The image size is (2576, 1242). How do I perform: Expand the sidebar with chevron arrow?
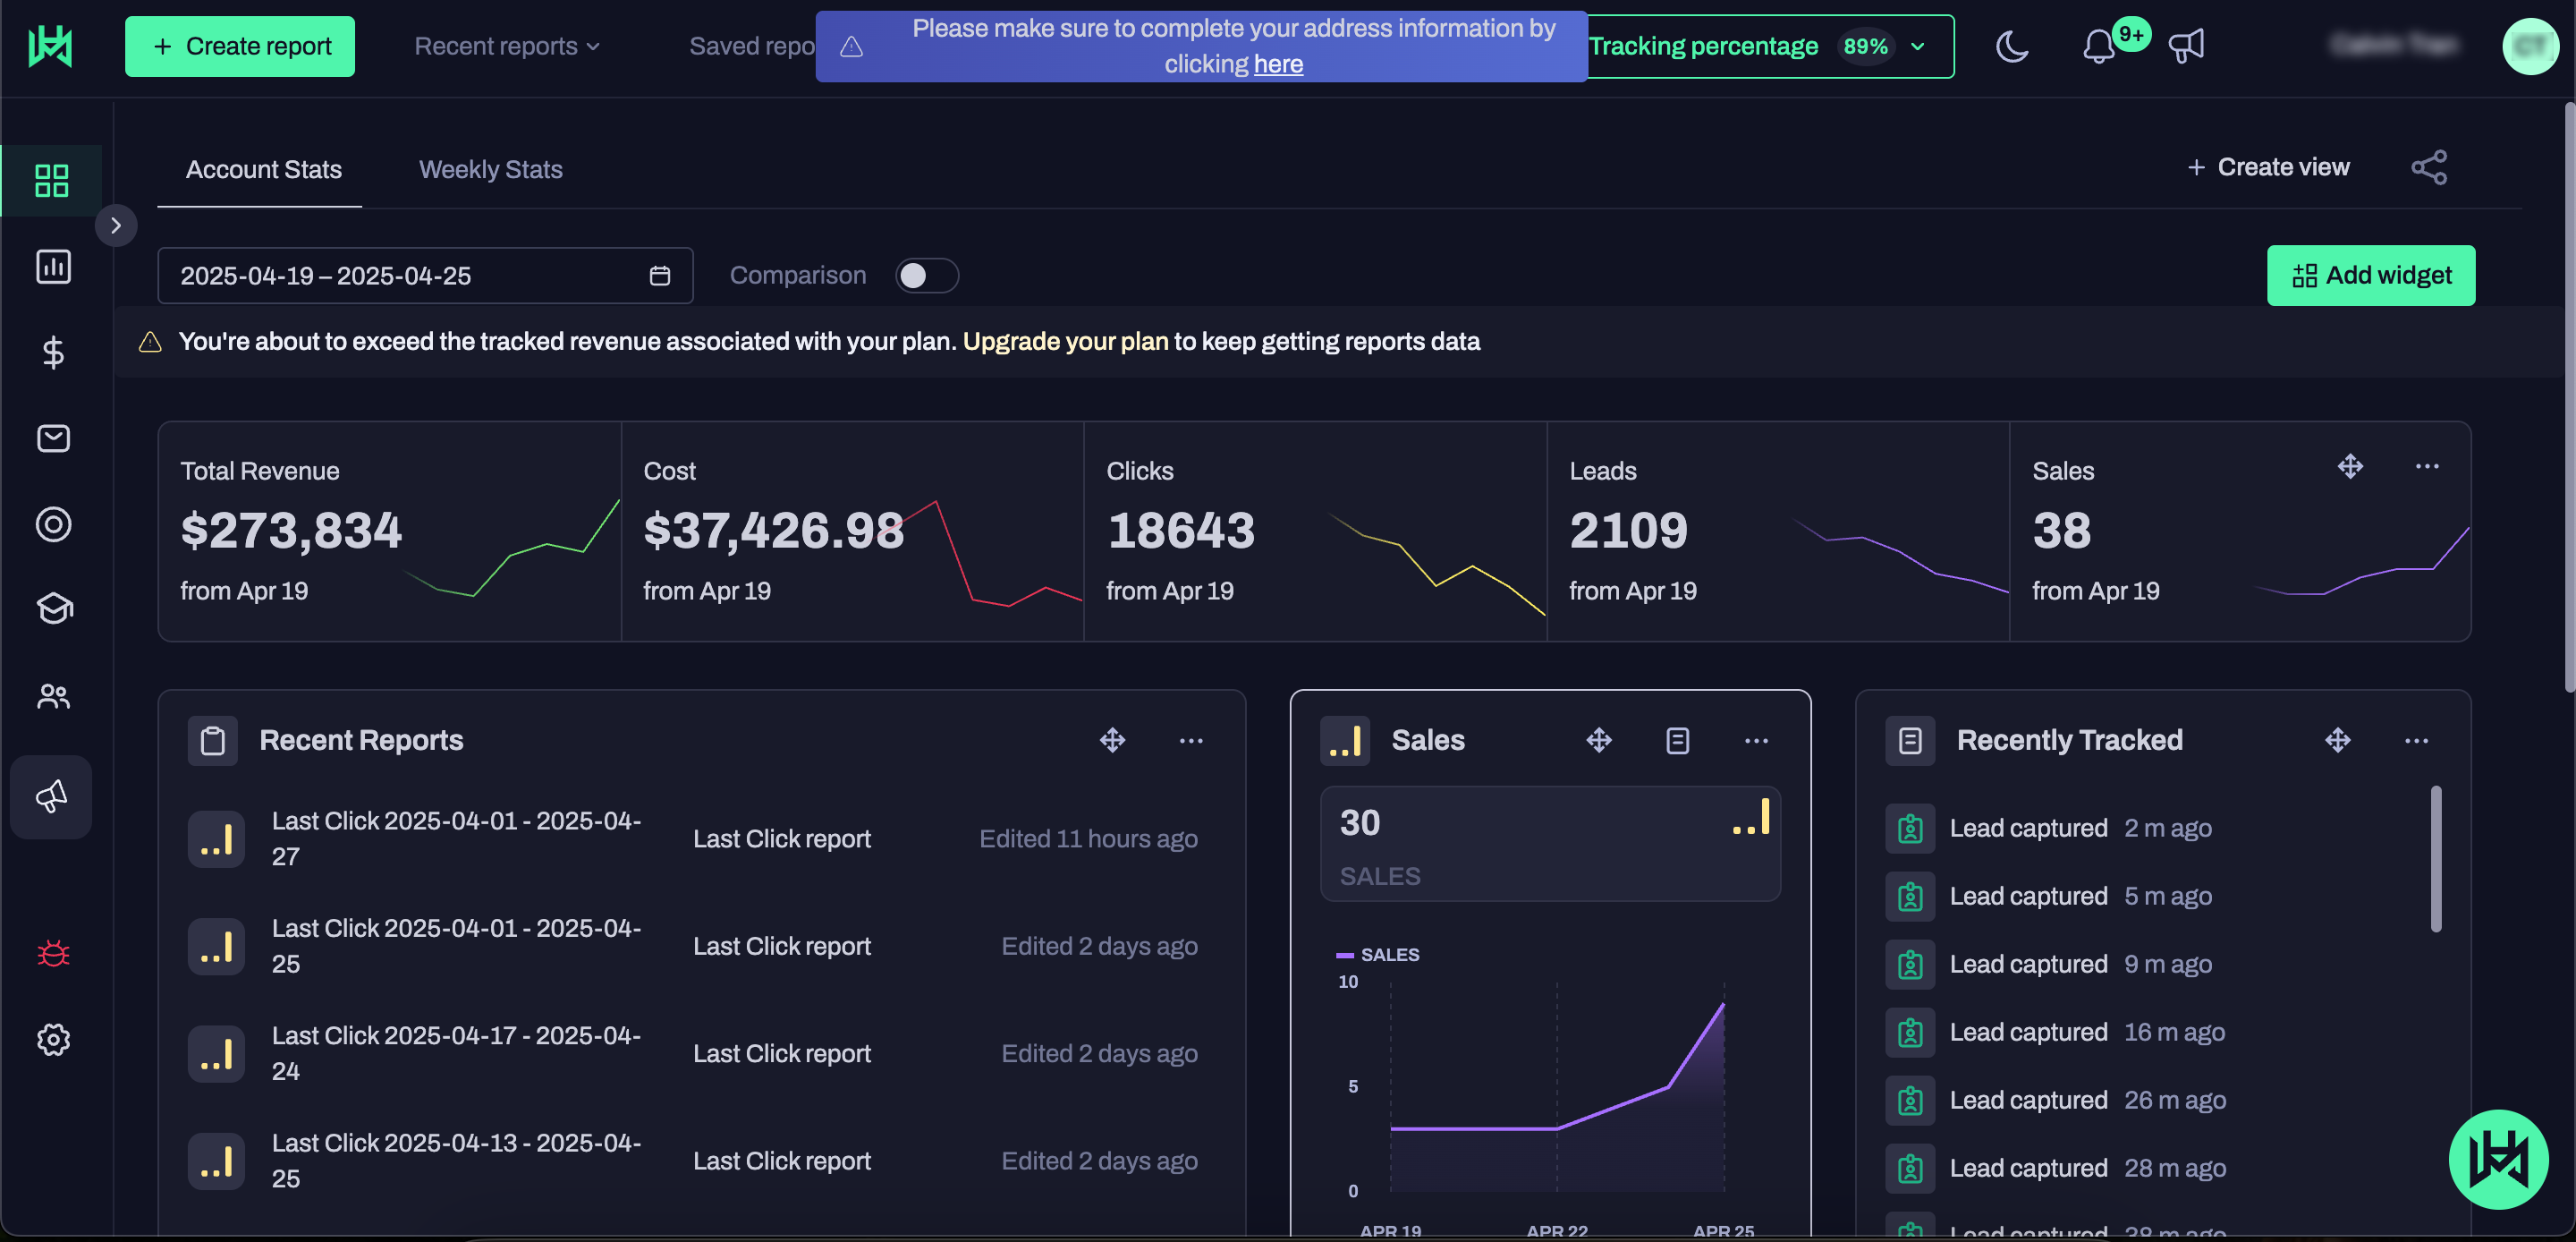(116, 225)
